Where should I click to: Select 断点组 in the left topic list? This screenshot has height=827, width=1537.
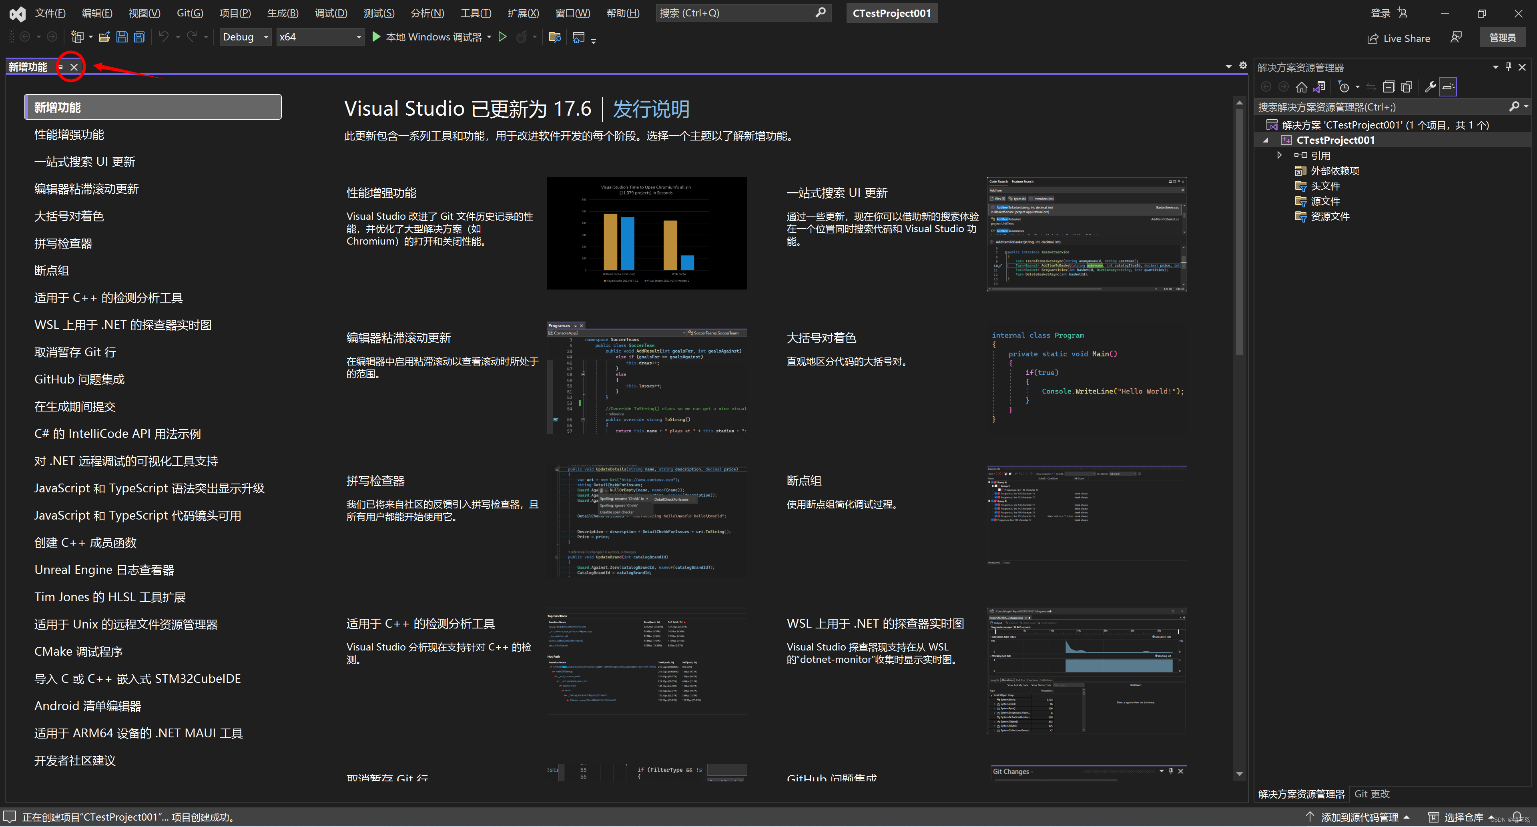52,270
